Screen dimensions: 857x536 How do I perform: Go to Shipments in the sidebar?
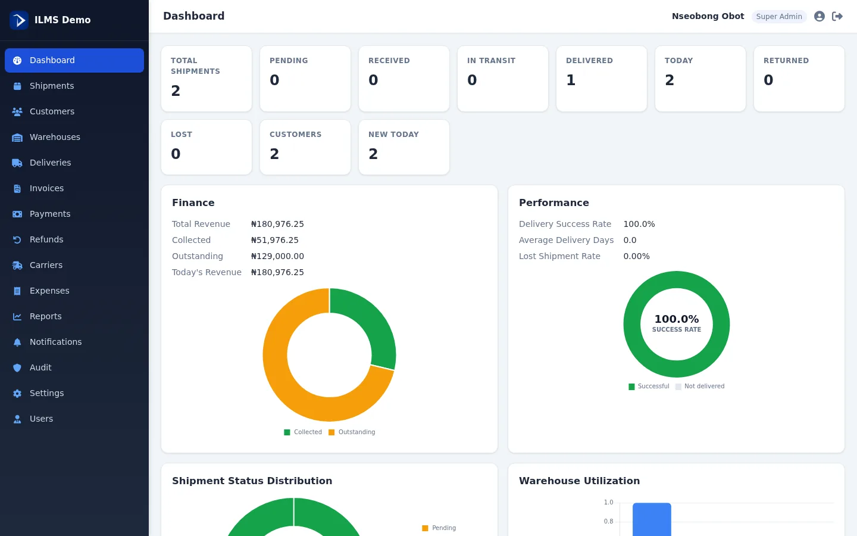(74, 86)
